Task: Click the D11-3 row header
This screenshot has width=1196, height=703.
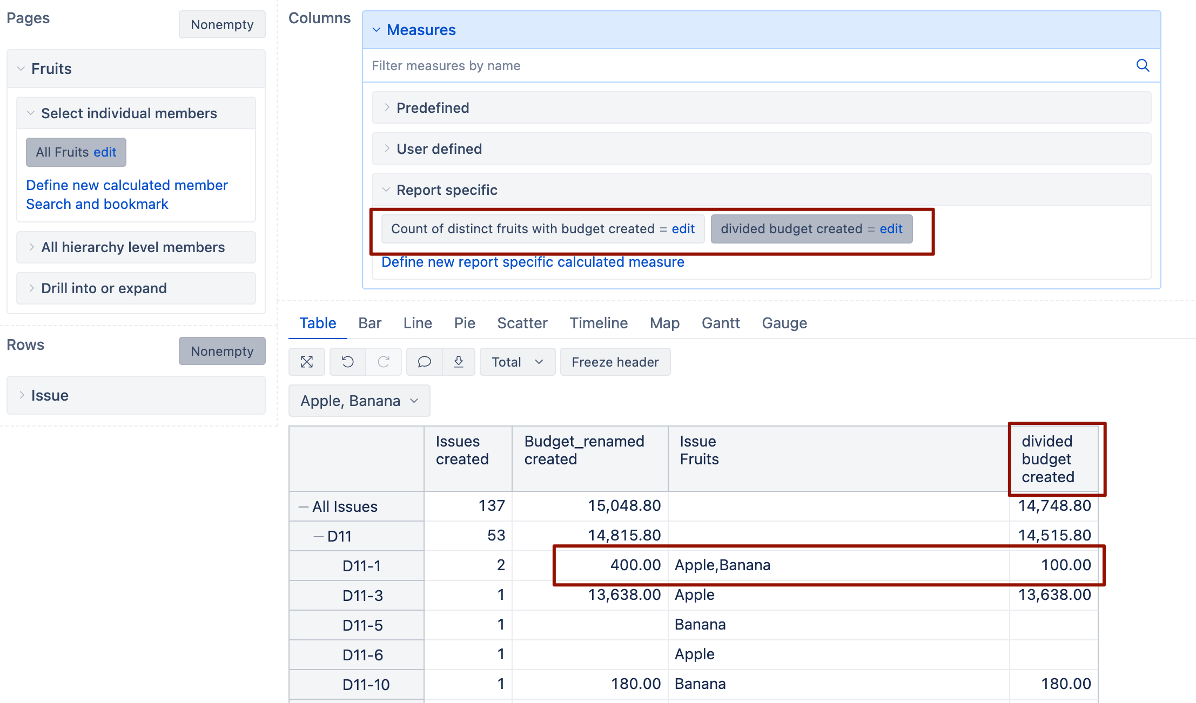Action: click(357, 596)
